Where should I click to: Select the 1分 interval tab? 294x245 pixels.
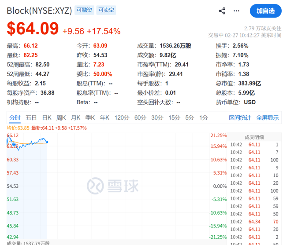(x=203, y=117)
